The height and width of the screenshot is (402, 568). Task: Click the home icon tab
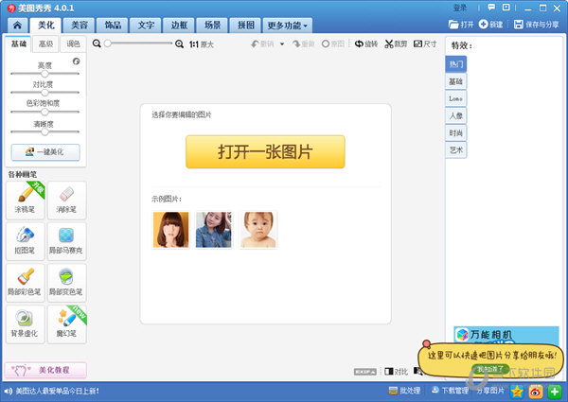coord(15,25)
